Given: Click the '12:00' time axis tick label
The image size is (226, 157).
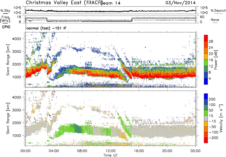Looking at the screenshot, I should click(x=110, y=151).
